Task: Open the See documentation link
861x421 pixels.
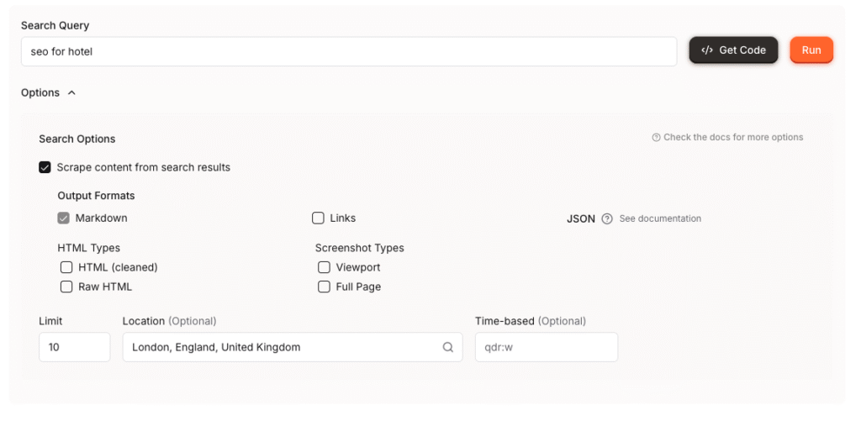Action: 660,218
